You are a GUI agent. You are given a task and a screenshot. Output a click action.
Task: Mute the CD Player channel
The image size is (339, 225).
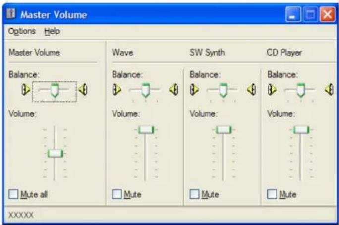(272, 194)
